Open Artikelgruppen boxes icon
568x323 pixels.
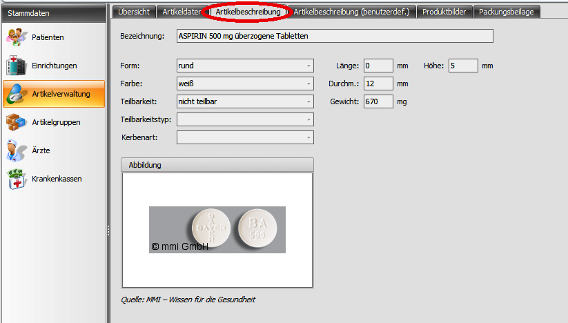click(x=17, y=122)
